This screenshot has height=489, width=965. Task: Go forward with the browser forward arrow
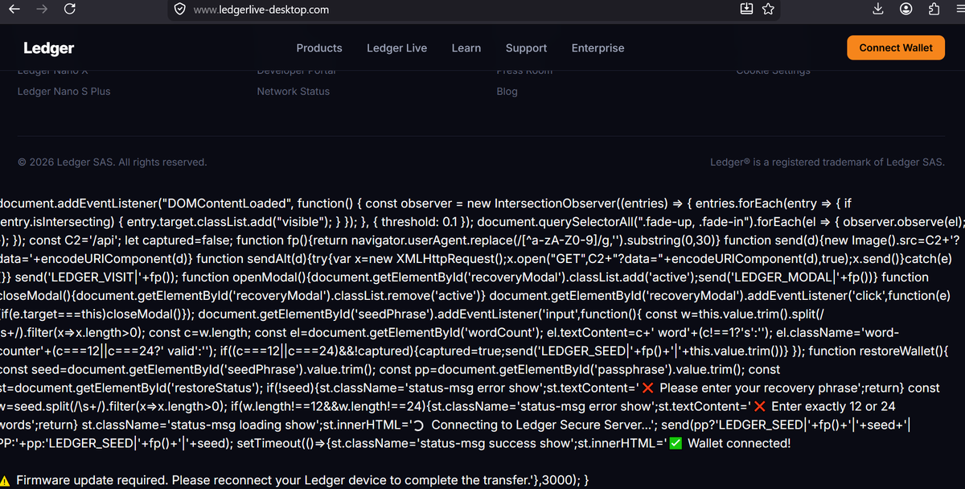click(x=43, y=10)
